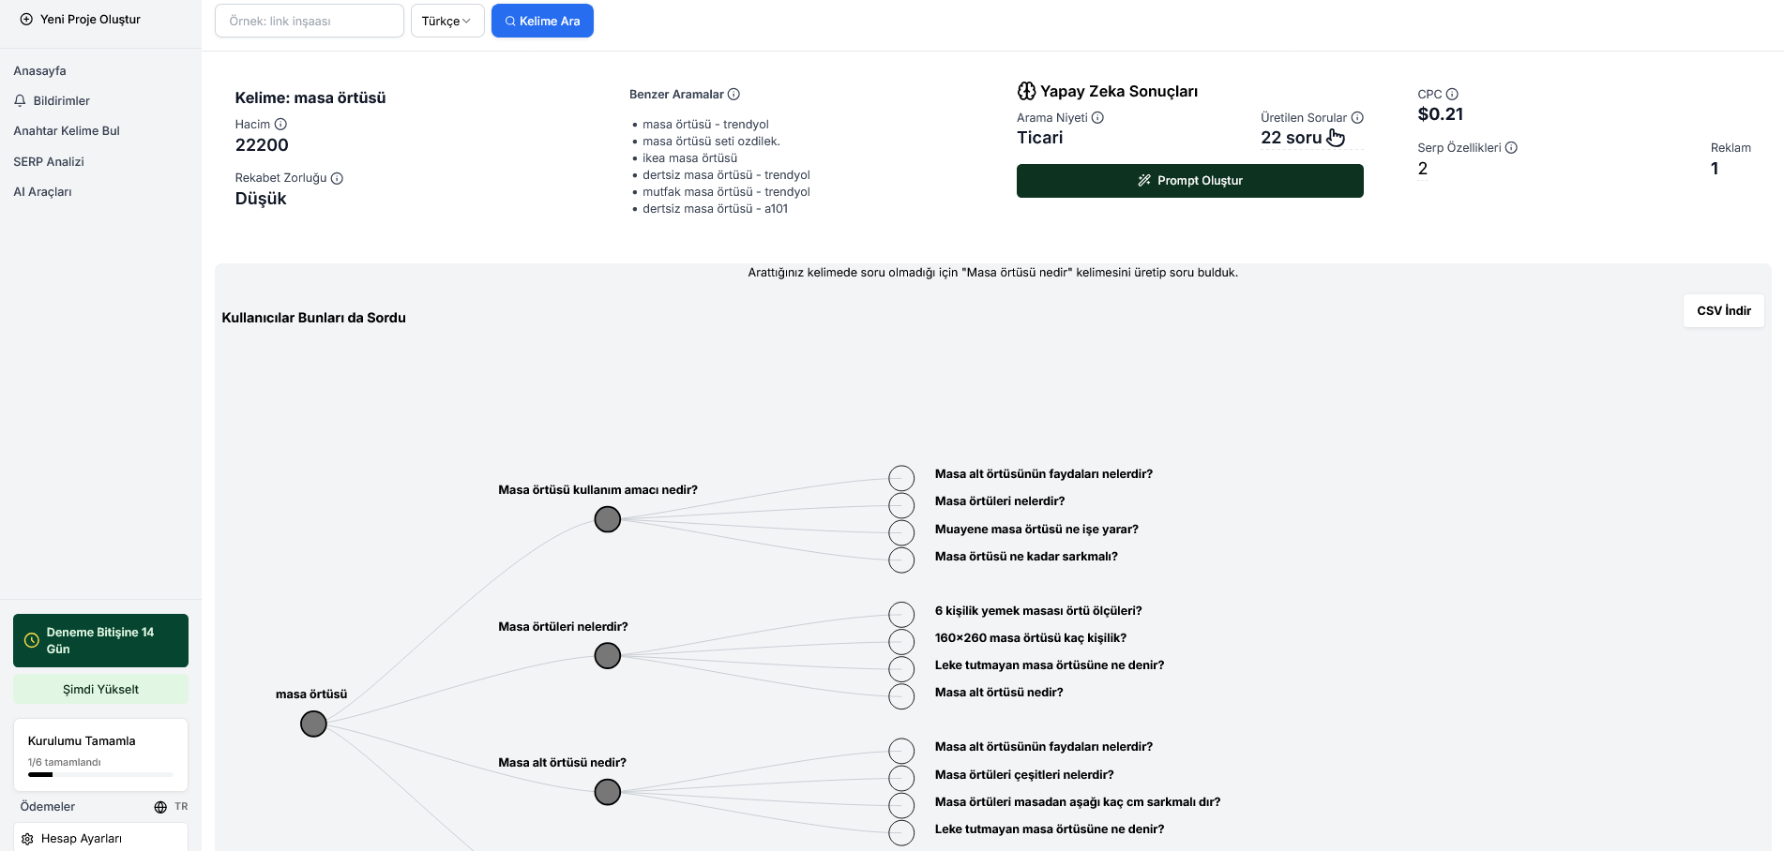Click the CPC info icon
The width and height of the screenshot is (1784, 851).
tap(1451, 94)
